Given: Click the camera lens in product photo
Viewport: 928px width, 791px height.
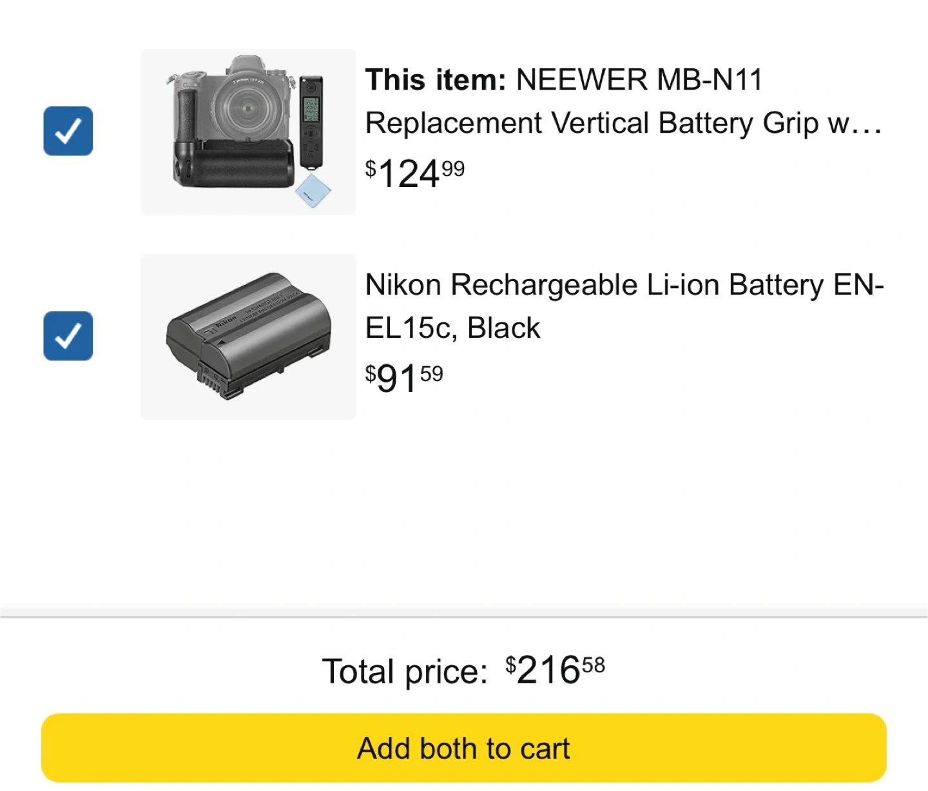Looking at the screenshot, I should pyautogui.click(x=246, y=108).
